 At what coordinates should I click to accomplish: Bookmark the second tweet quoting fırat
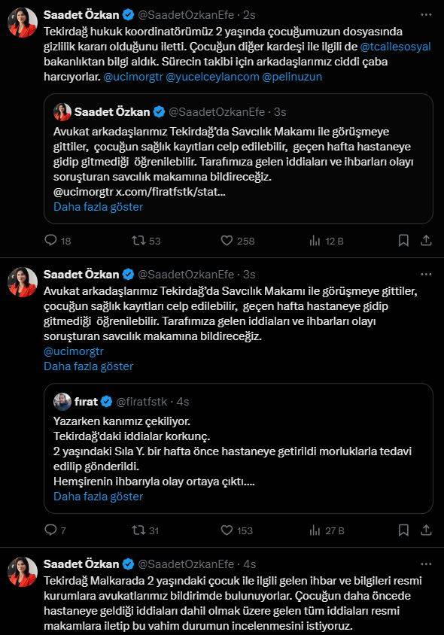click(403, 530)
